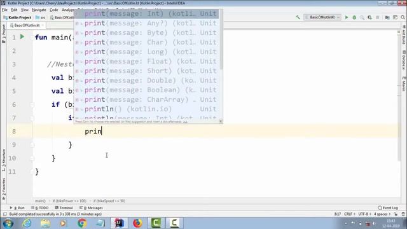Click the fold end marker on line 9
Screen dimensions: 407x229
click(32, 145)
